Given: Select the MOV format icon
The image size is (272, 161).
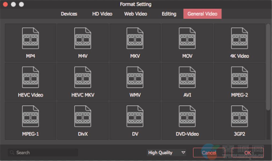Looking at the screenshot, I should 187,39.
